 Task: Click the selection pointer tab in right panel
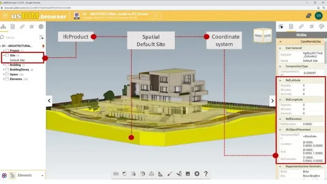coord(281,27)
